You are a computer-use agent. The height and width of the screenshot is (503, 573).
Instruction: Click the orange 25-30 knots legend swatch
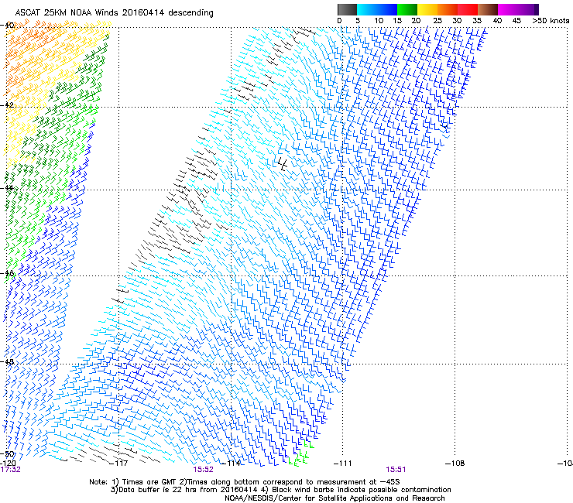[448, 9]
